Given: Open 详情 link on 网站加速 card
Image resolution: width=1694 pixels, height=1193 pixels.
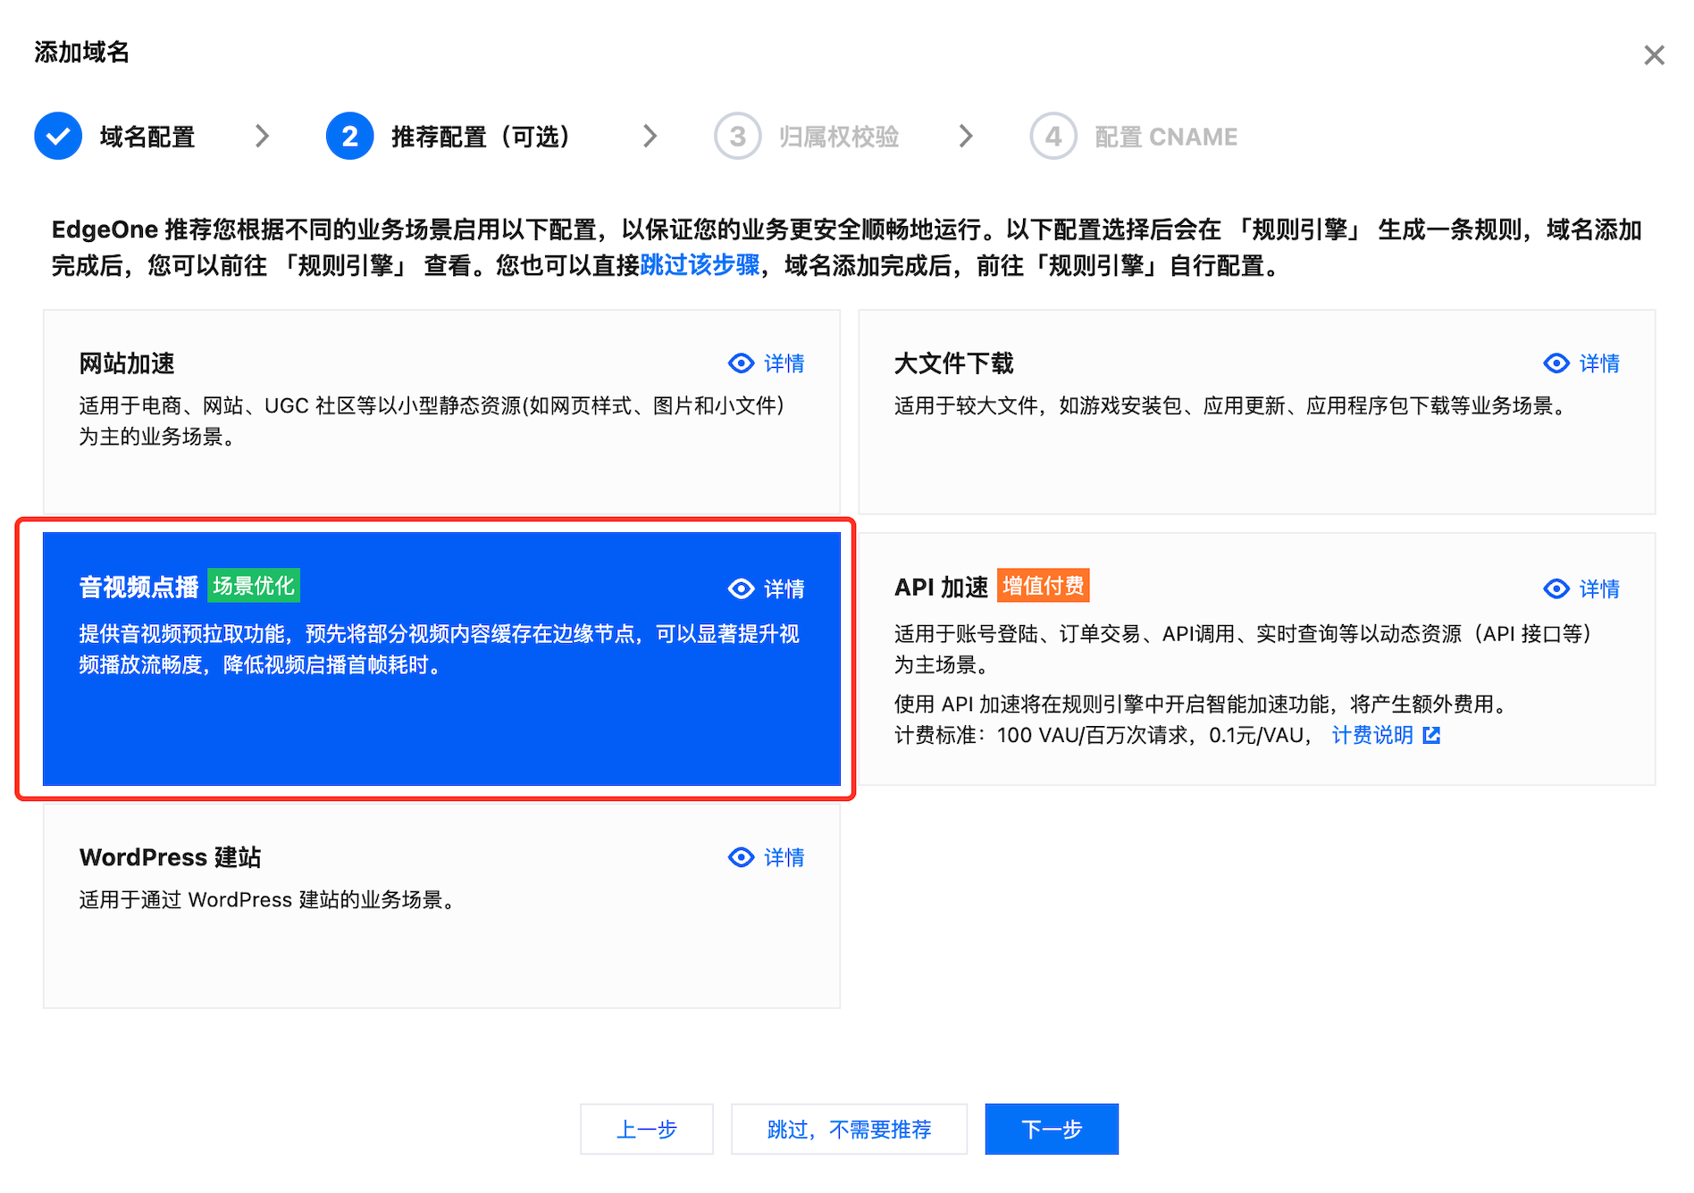Looking at the screenshot, I should coord(784,363).
